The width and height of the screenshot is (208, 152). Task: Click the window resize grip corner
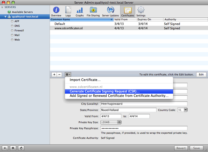tap(206, 150)
